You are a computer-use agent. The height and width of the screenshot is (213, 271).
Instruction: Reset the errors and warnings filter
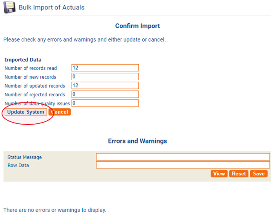click(x=239, y=174)
